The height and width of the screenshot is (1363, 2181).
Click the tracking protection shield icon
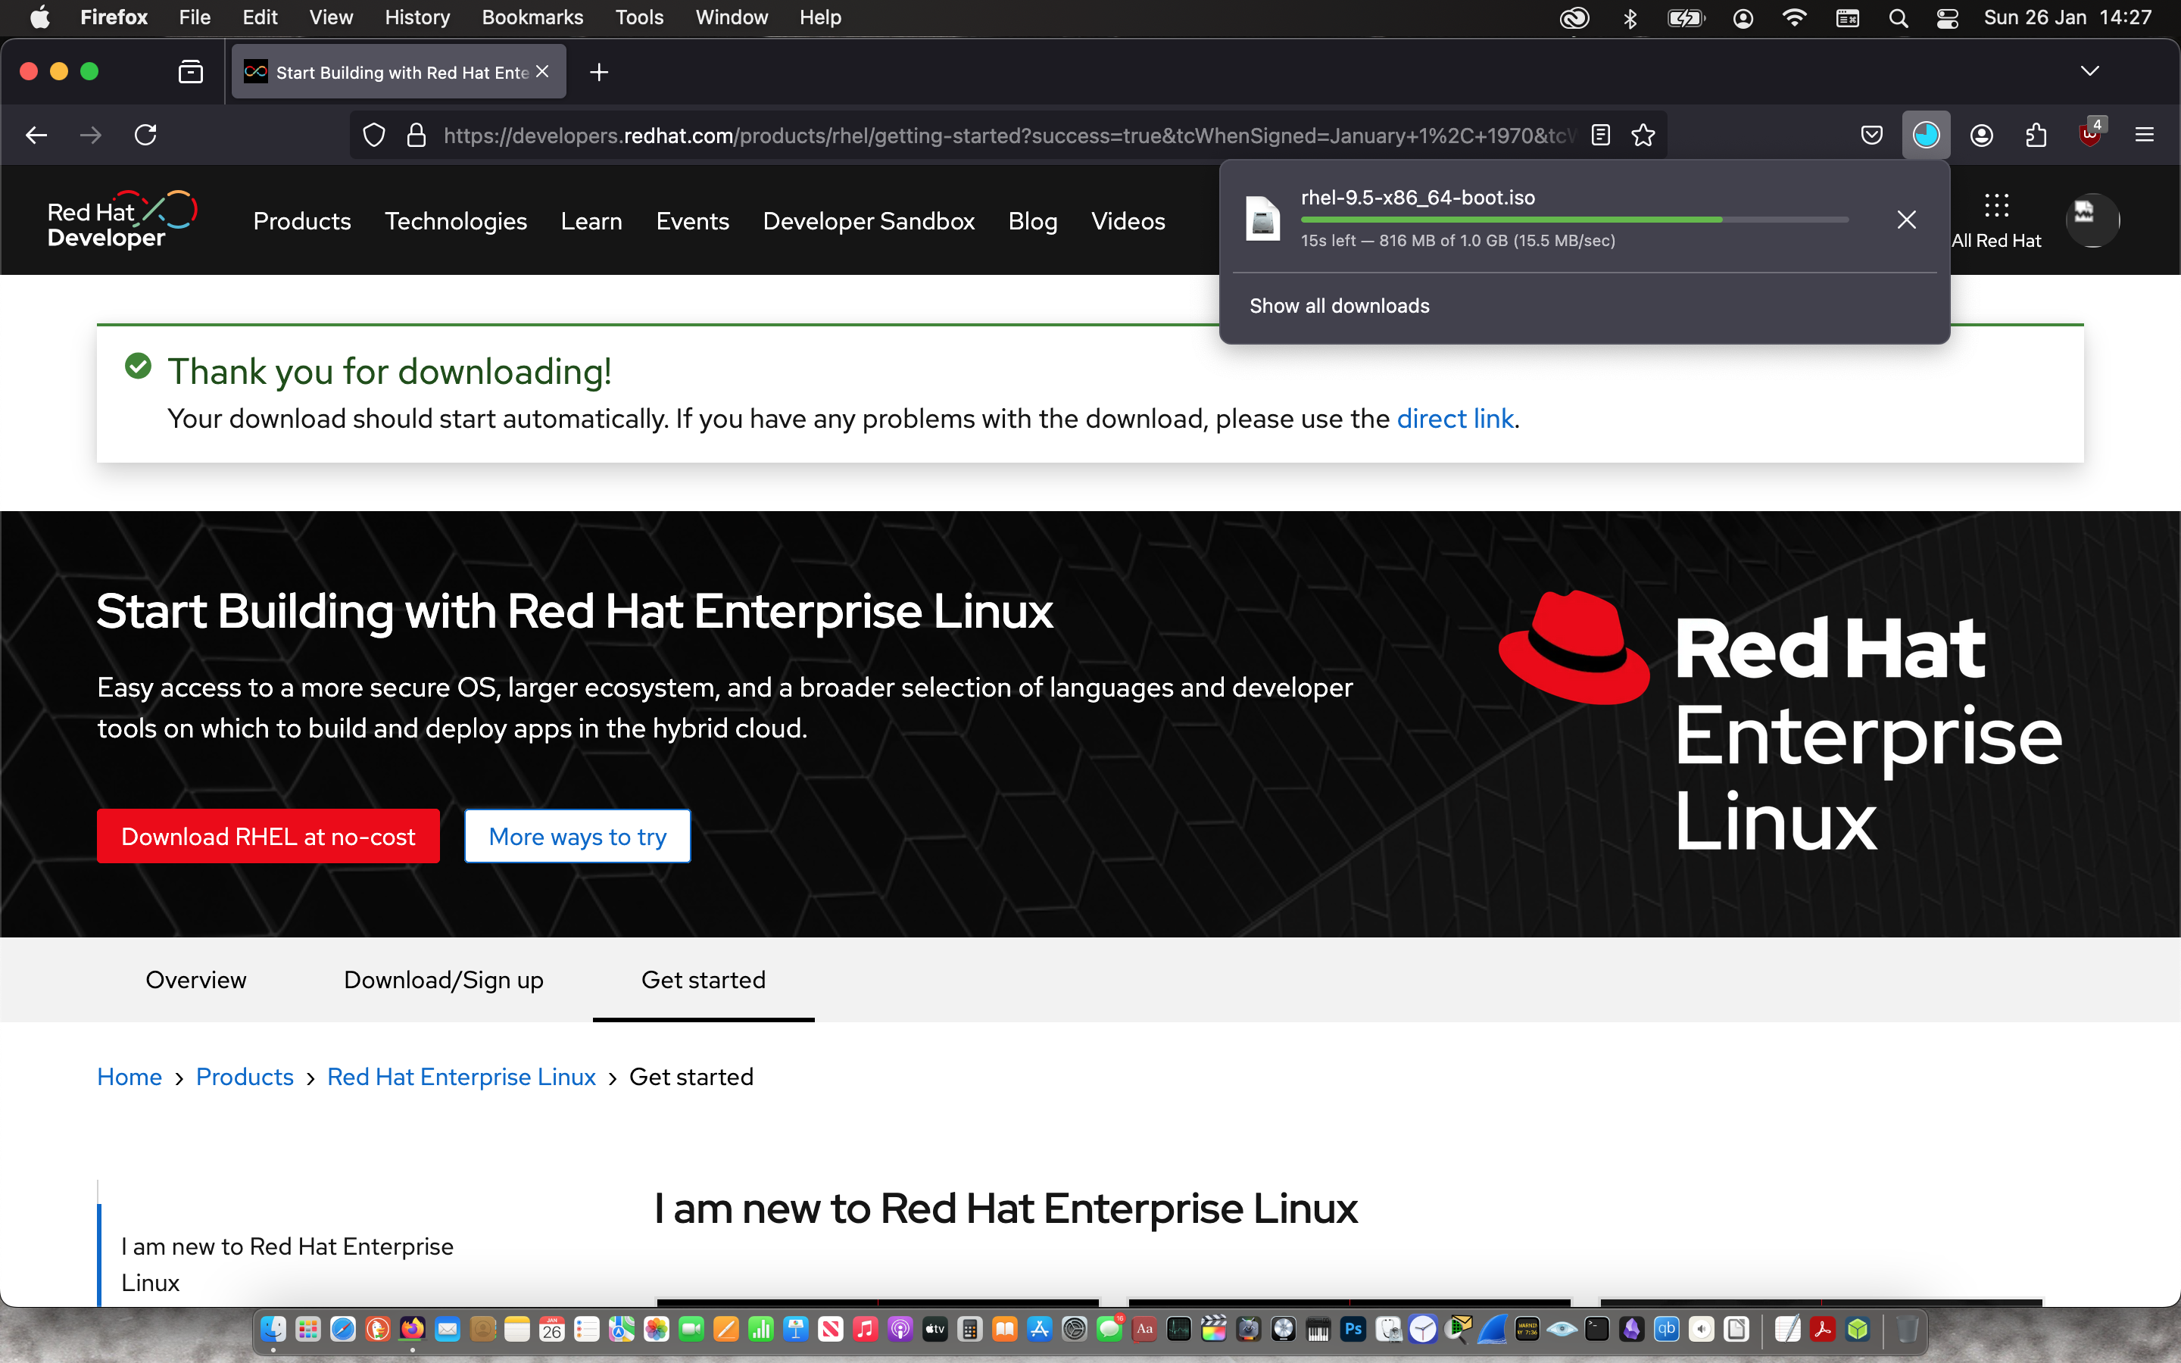[373, 136]
